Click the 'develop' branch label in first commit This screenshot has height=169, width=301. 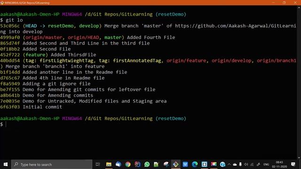(x=89, y=26)
